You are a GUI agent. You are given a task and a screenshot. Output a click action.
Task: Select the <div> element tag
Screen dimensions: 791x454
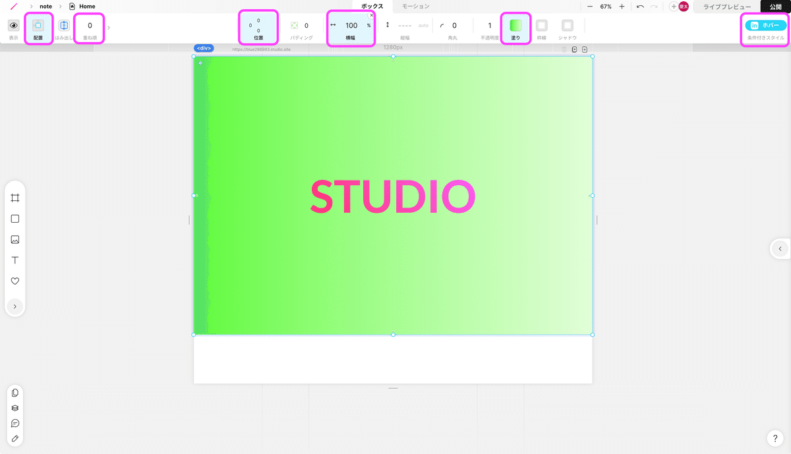tap(204, 48)
